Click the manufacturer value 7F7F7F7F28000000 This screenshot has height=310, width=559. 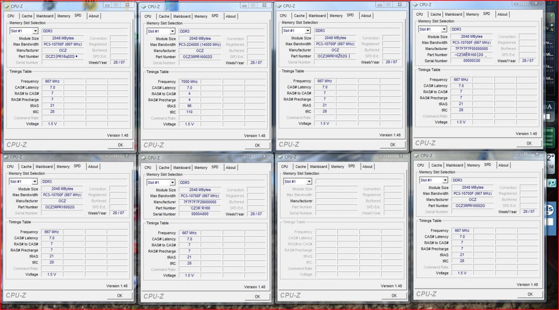click(200, 202)
